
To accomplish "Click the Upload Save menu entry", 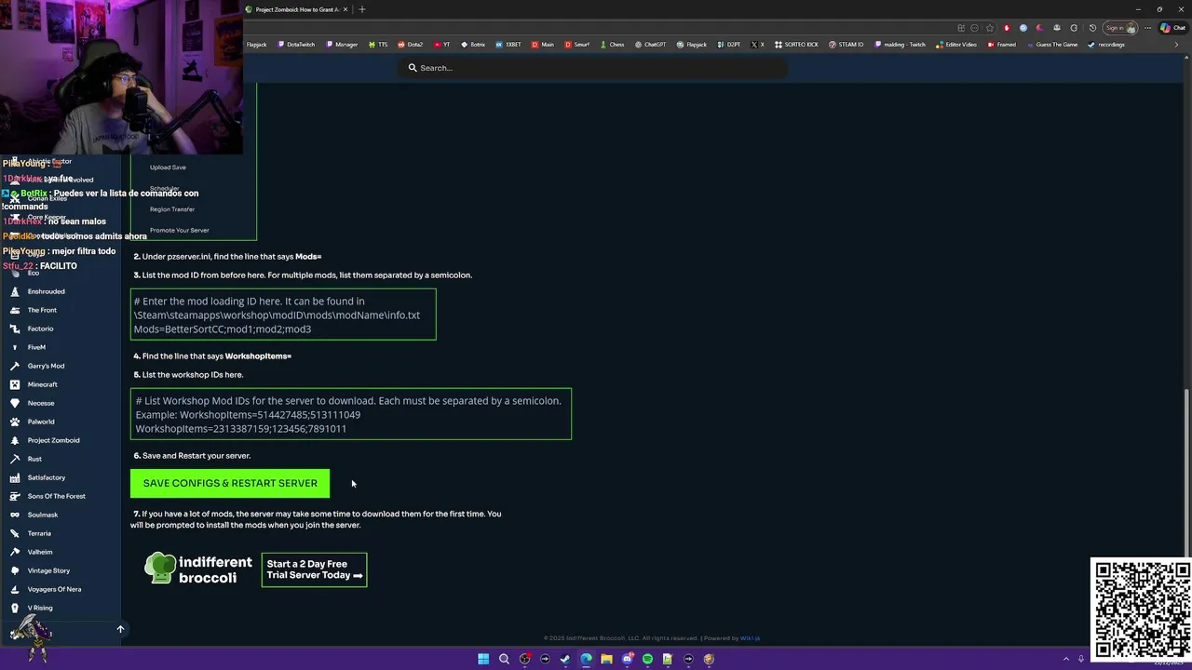I will point(168,167).
